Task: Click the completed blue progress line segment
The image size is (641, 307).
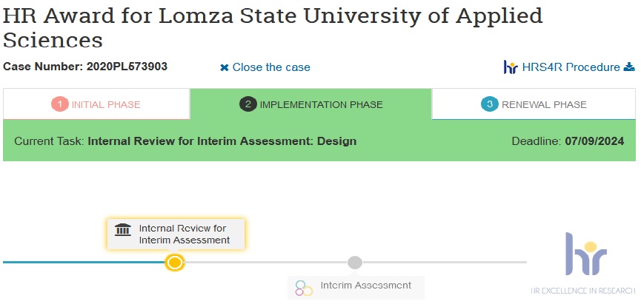Action: 84,262
